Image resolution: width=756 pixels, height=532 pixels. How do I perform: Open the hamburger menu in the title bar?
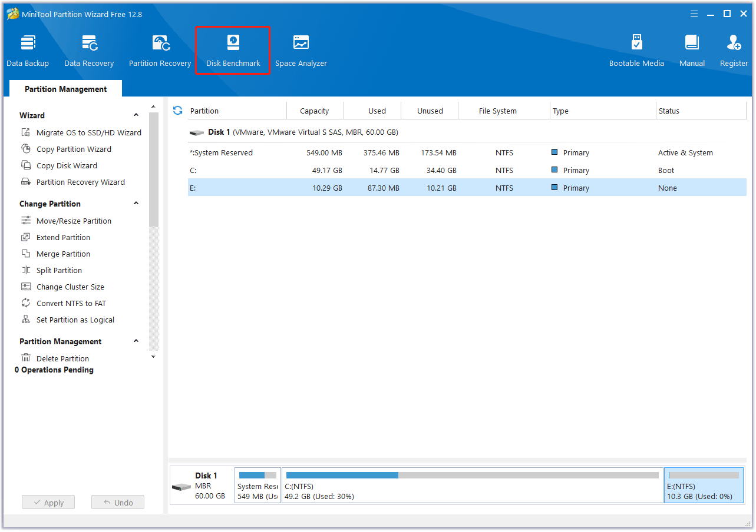click(695, 14)
